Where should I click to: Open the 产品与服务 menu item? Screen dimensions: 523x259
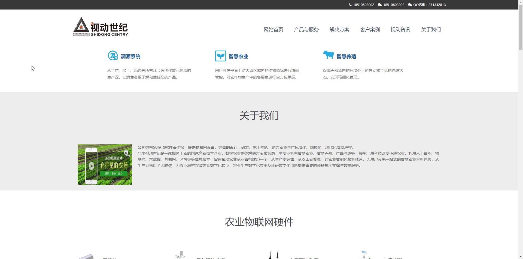click(306, 30)
